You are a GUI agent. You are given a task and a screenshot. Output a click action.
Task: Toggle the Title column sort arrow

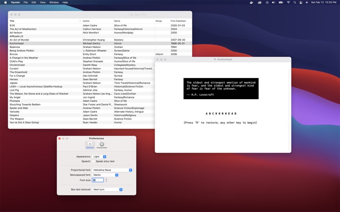[80, 21]
